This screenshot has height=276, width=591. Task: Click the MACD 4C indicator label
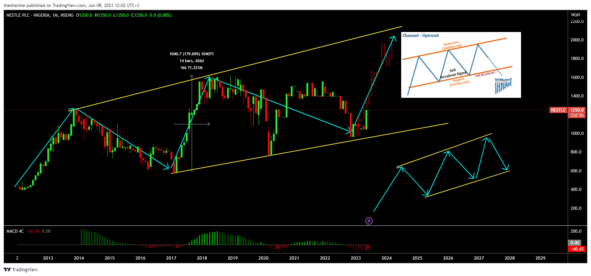click(x=15, y=231)
